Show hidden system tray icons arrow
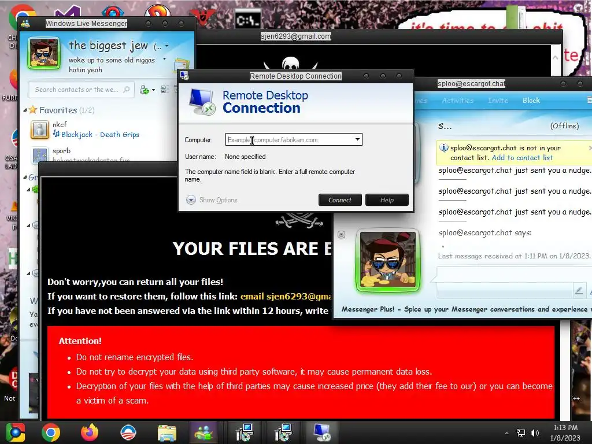 (506, 433)
